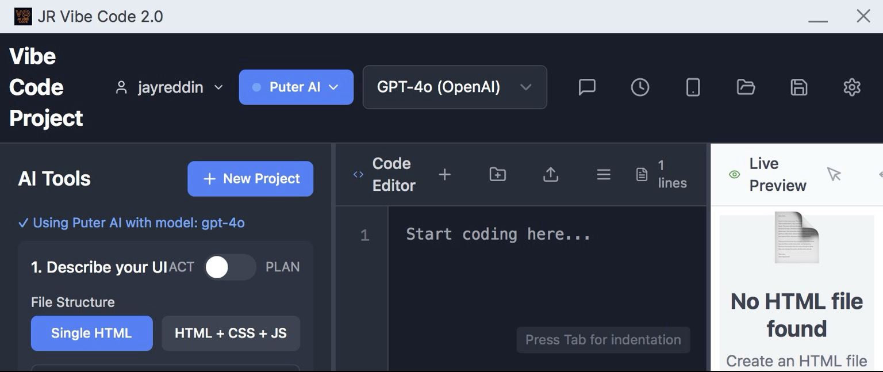The width and height of the screenshot is (883, 372).
Task: Click the File Structure label
Action: [x=73, y=302]
